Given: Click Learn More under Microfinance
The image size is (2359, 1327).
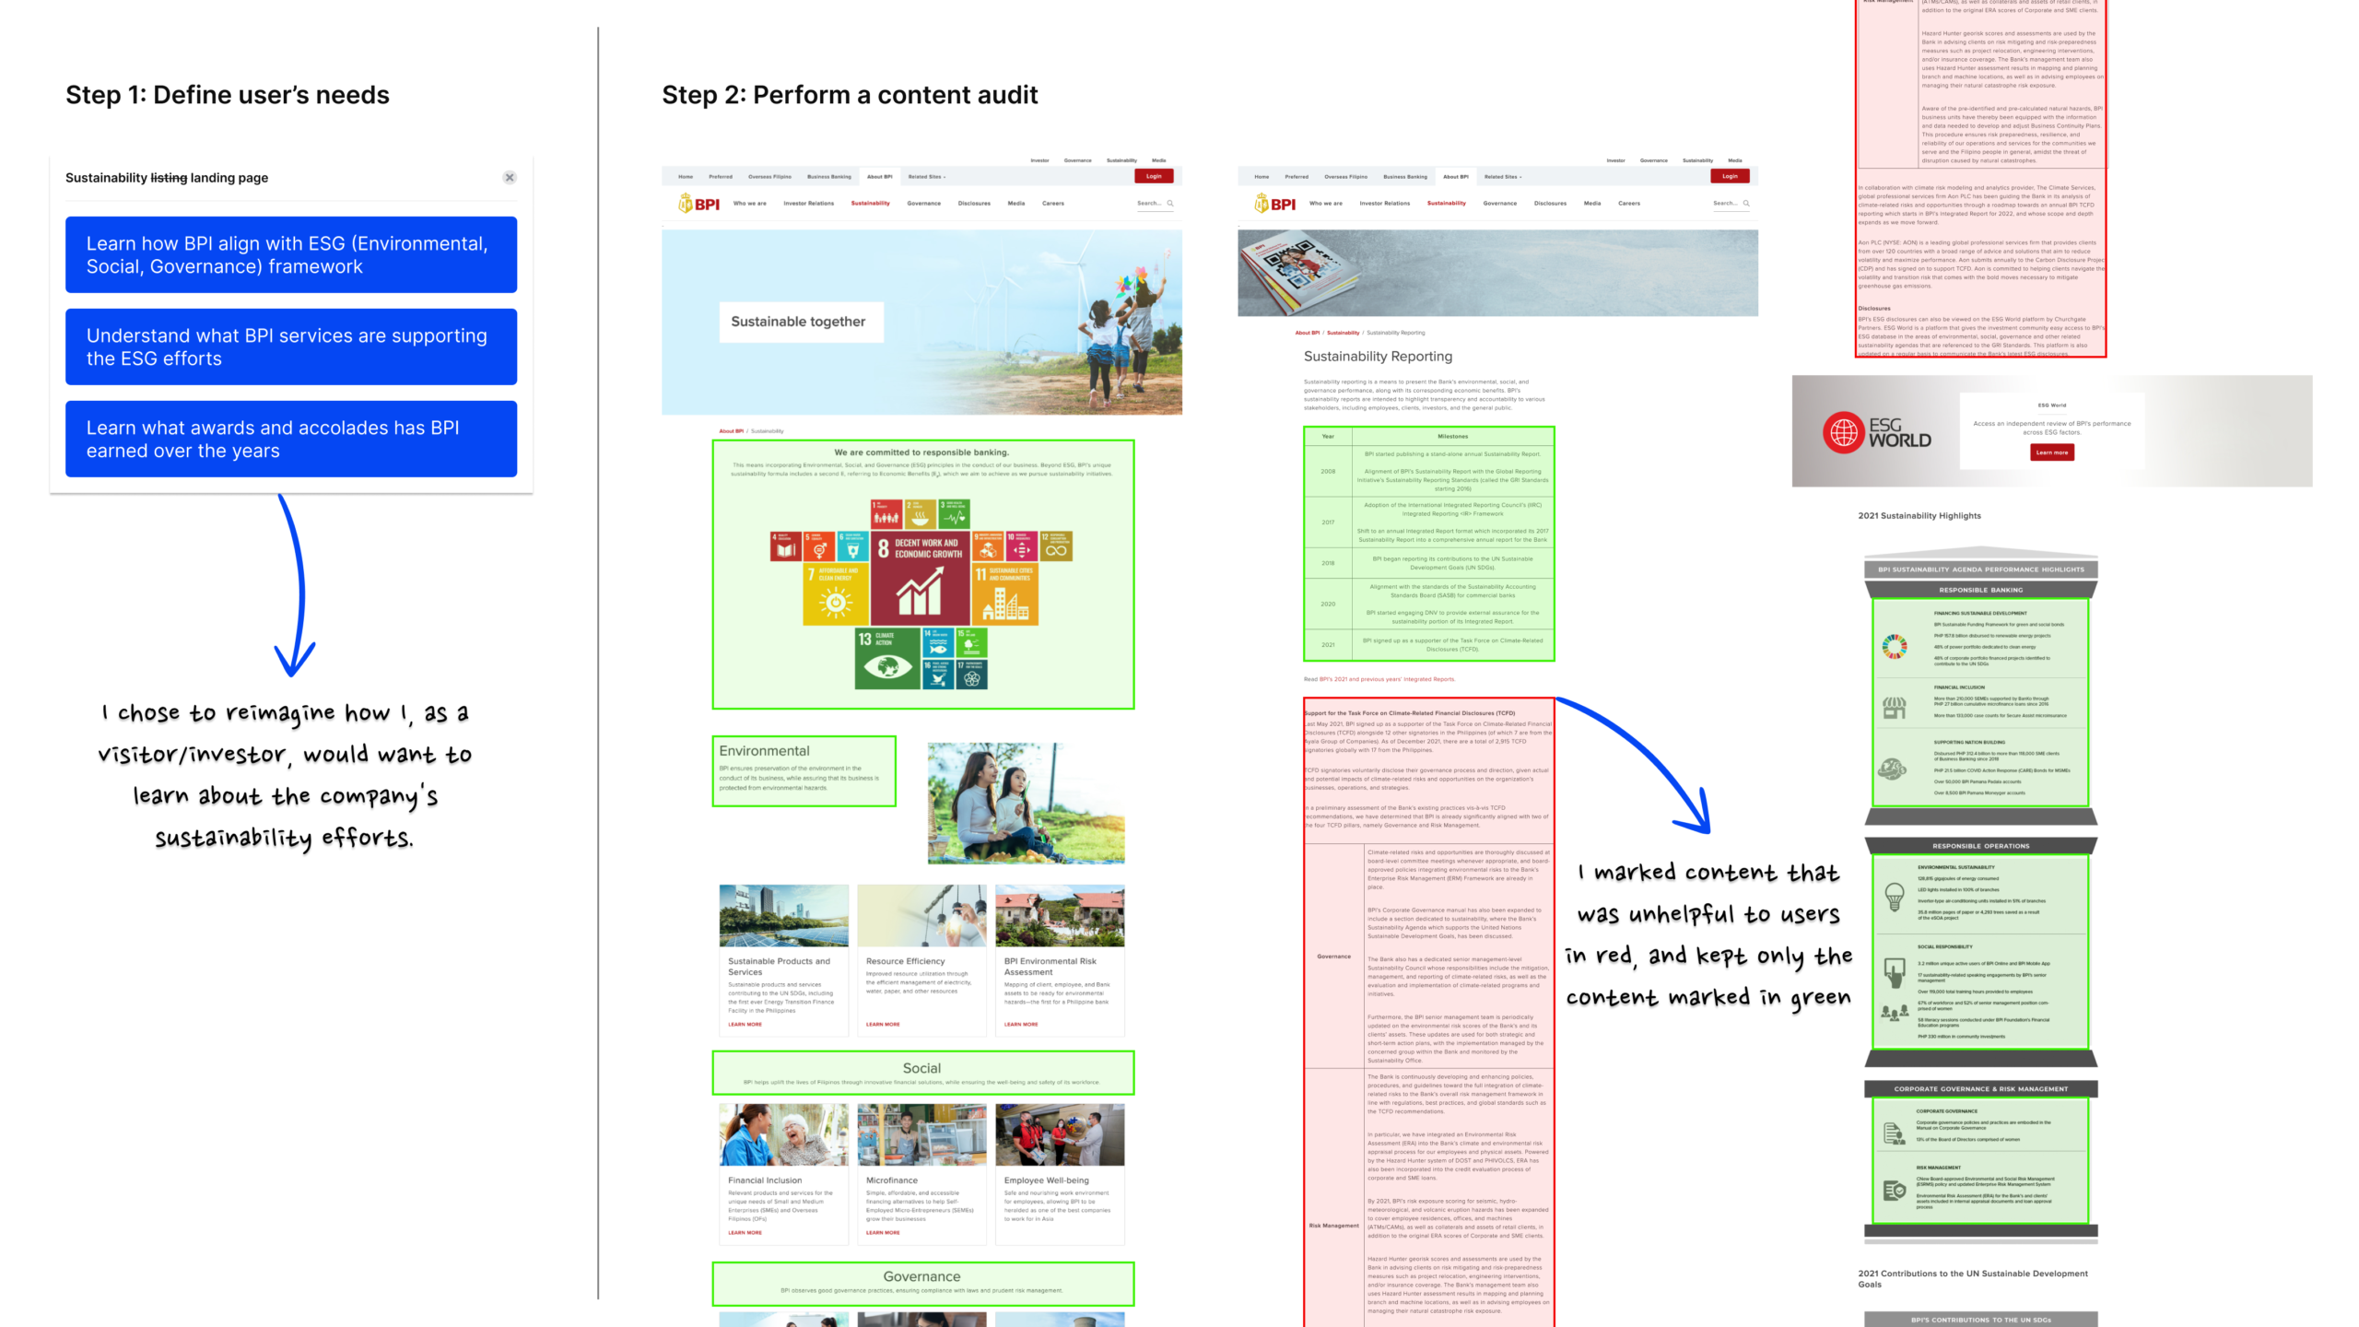Looking at the screenshot, I should pos(883,1232).
